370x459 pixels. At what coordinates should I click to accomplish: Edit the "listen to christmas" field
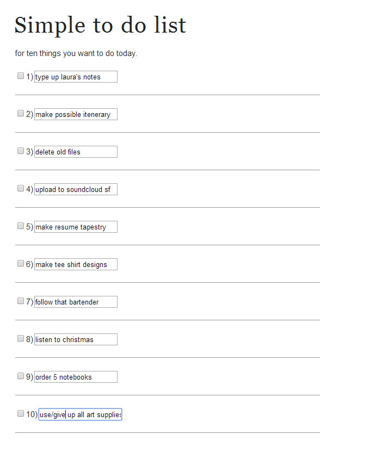[76, 339]
